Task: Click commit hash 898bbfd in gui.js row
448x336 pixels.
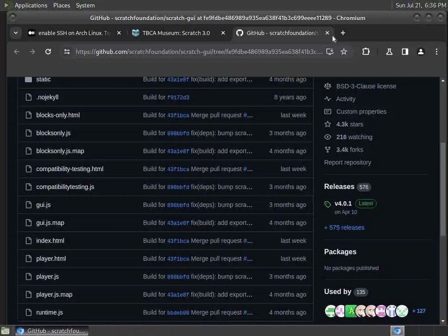Action: (x=178, y=205)
